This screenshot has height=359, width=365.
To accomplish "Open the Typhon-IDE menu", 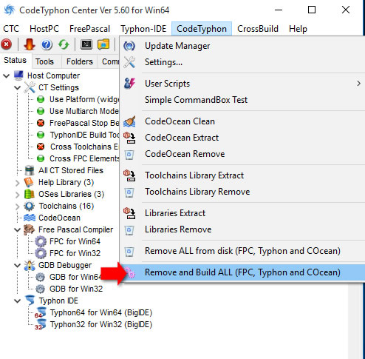I will pyautogui.click(x=143, y=29).
